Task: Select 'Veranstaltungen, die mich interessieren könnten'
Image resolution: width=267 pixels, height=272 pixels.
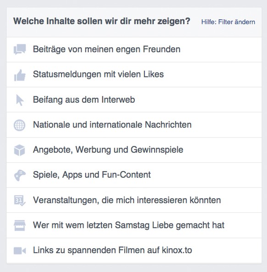Action: [x=134, y=200]
